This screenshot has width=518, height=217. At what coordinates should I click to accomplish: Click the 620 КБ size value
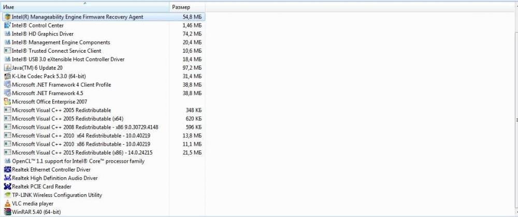point(193,118)
